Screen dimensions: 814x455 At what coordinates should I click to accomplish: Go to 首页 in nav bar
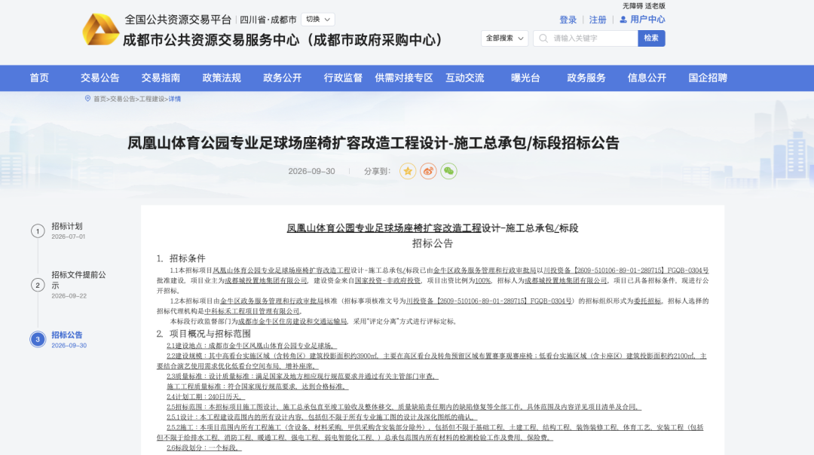click(39, 78)
